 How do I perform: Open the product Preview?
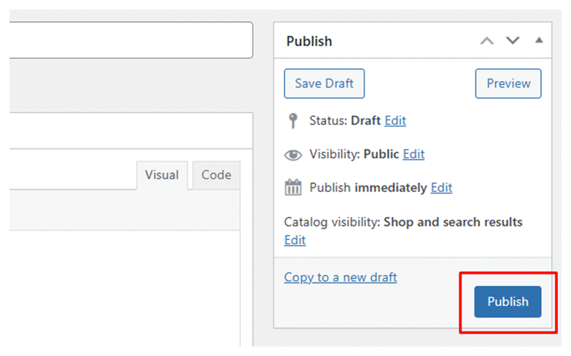[x=508, y=84]
